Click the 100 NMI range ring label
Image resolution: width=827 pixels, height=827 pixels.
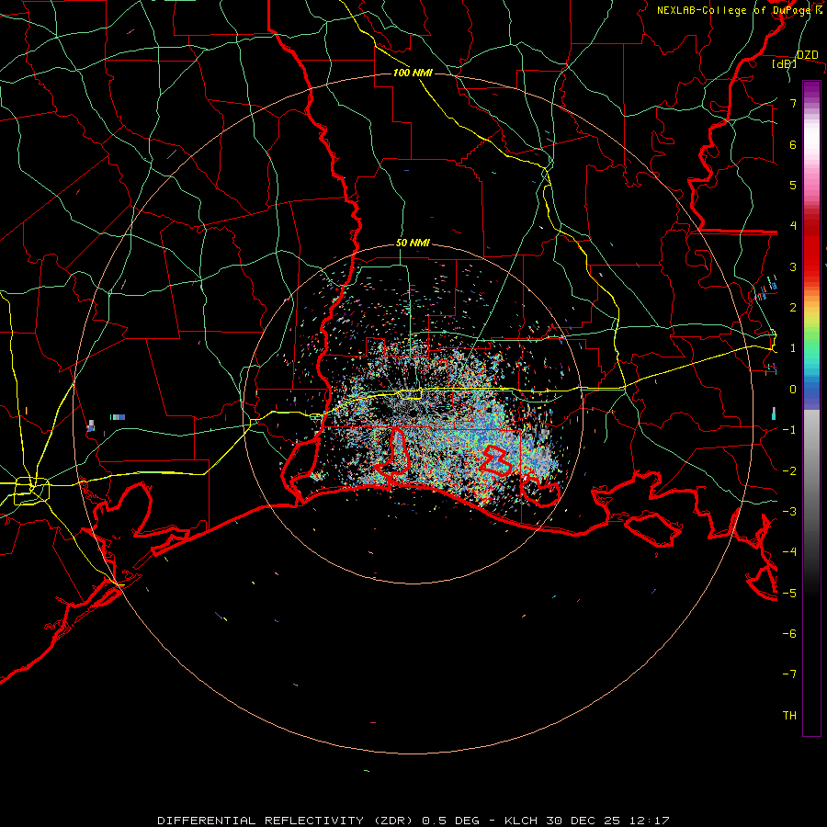(x=413, y=73)
